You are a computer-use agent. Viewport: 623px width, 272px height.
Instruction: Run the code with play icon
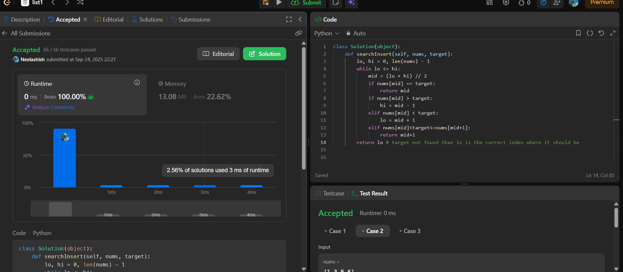click(279, 3)
